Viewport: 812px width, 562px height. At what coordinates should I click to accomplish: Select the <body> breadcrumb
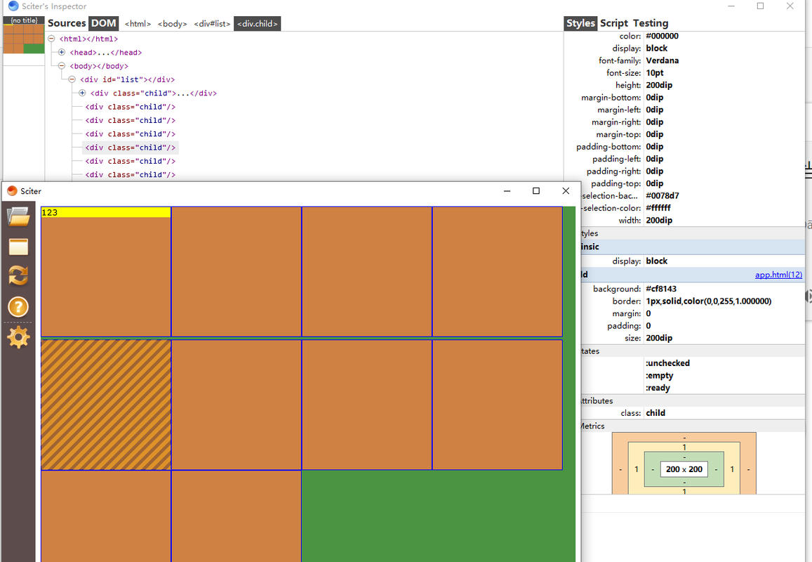(173, 24)
